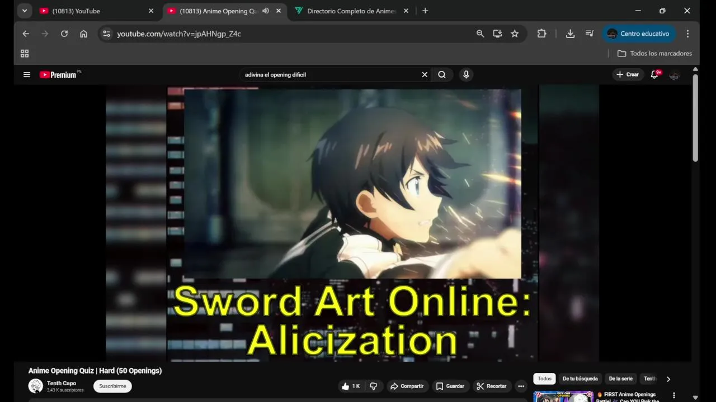This screenshot has height=402, width=716.
Task: Close the first YouTube tab
Action: click(151, 11)
